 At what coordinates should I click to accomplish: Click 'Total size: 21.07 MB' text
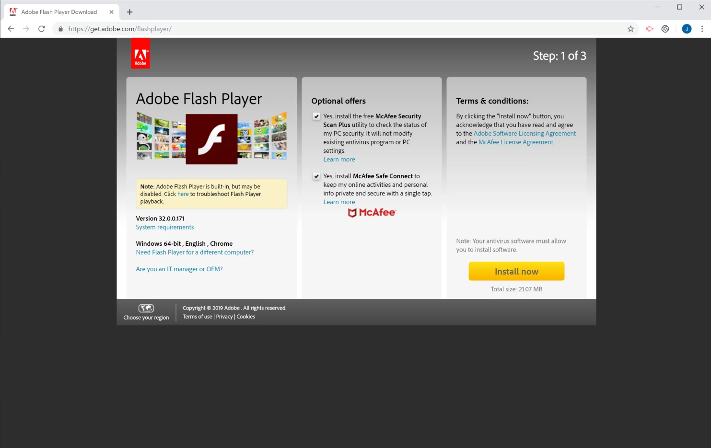click(516, 289)
